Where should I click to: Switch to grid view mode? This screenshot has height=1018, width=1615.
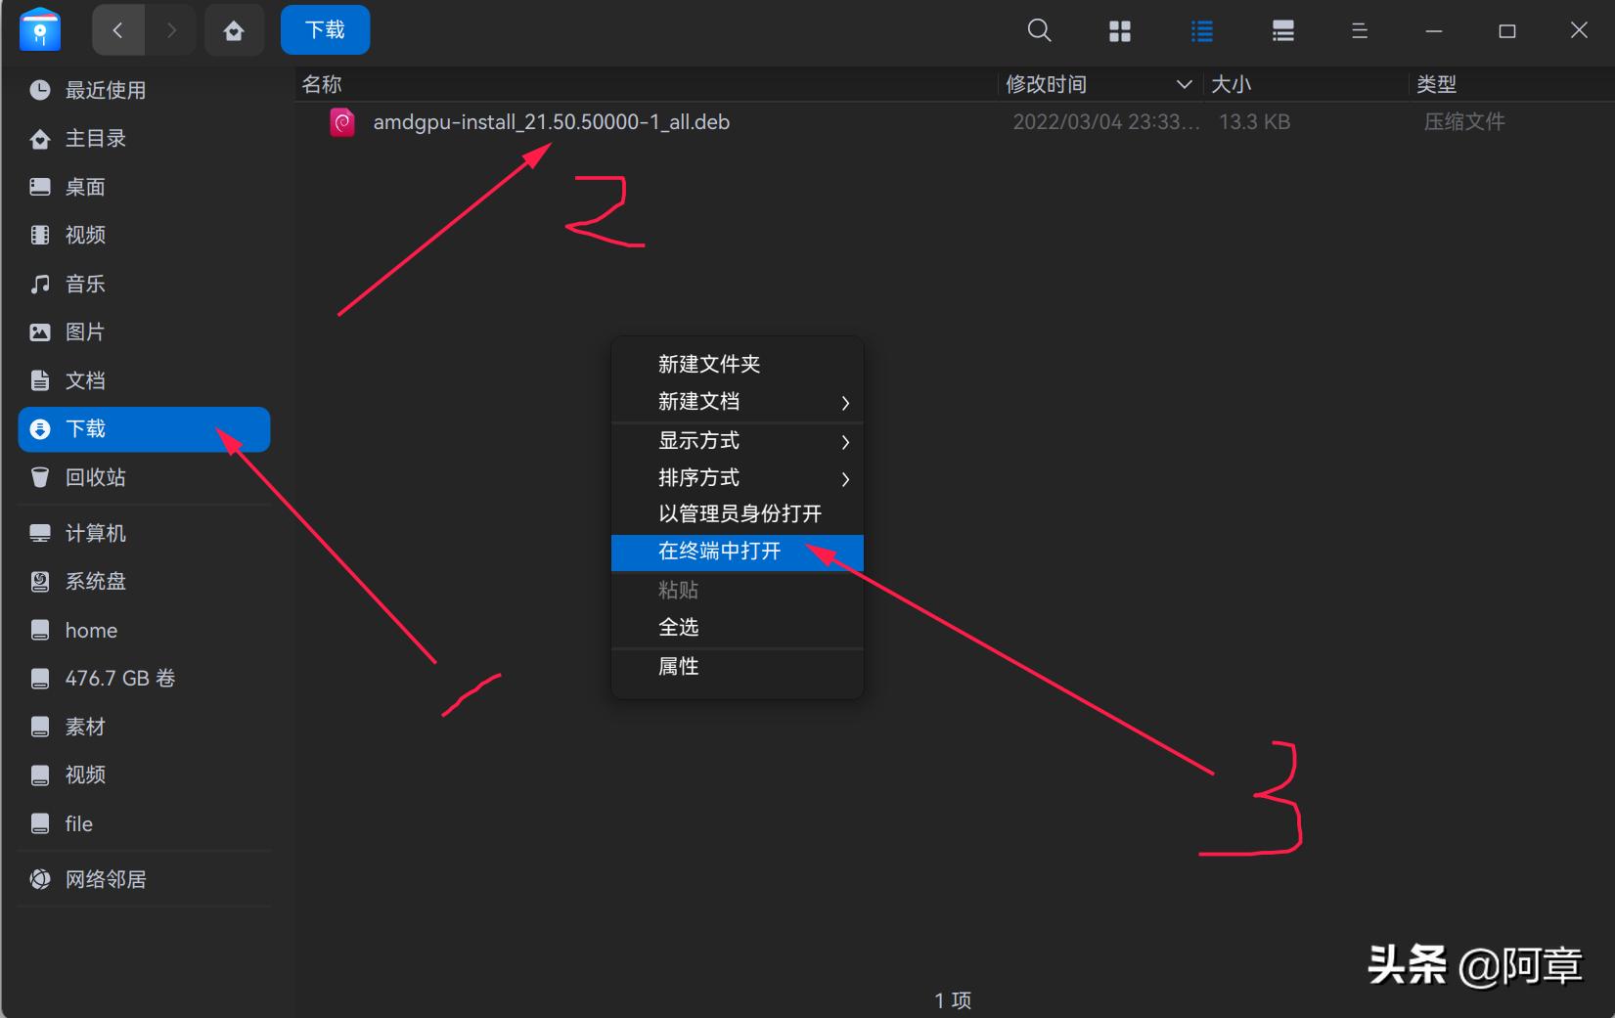[x=1120, y=30]
